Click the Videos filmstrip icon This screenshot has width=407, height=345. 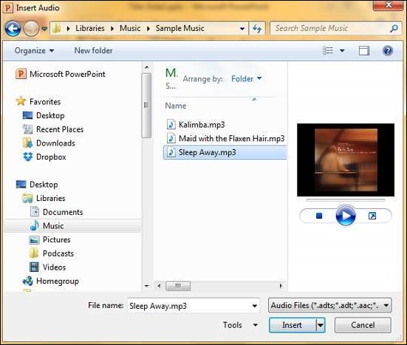(x=35, y=267)
